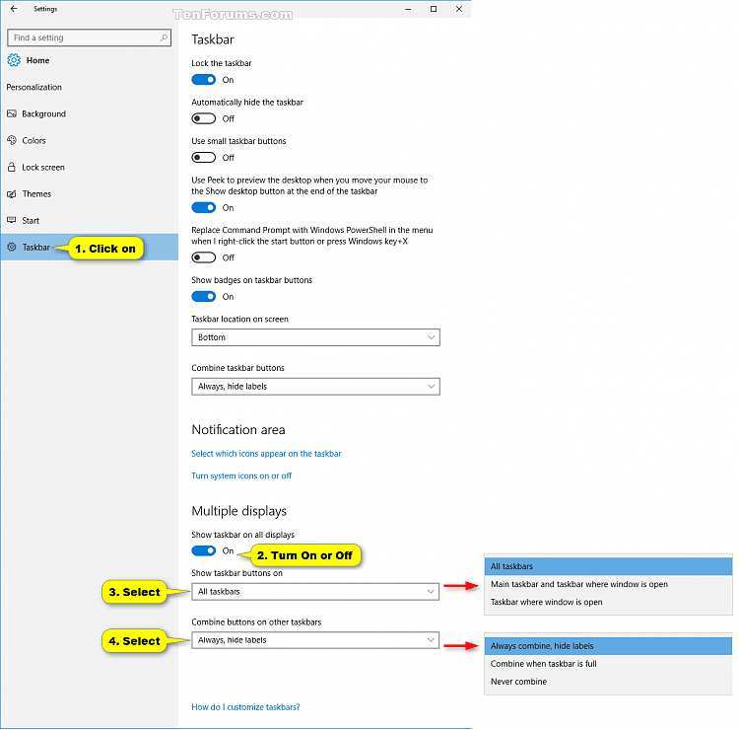
Task: Toggle Show badges on taskbar buttons
Action: 204,296
